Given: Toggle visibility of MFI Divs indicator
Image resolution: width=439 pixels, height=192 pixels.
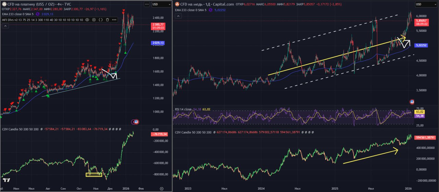Looking at the screenshot, I should click(x=87, y=20).
